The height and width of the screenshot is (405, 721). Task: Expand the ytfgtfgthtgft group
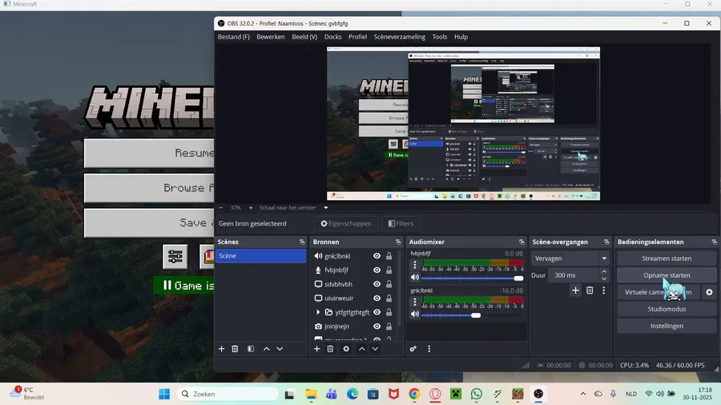pyautogui.click(x=318, y=312)
